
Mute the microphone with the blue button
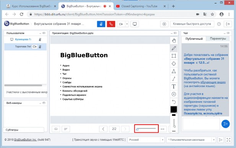101,24
